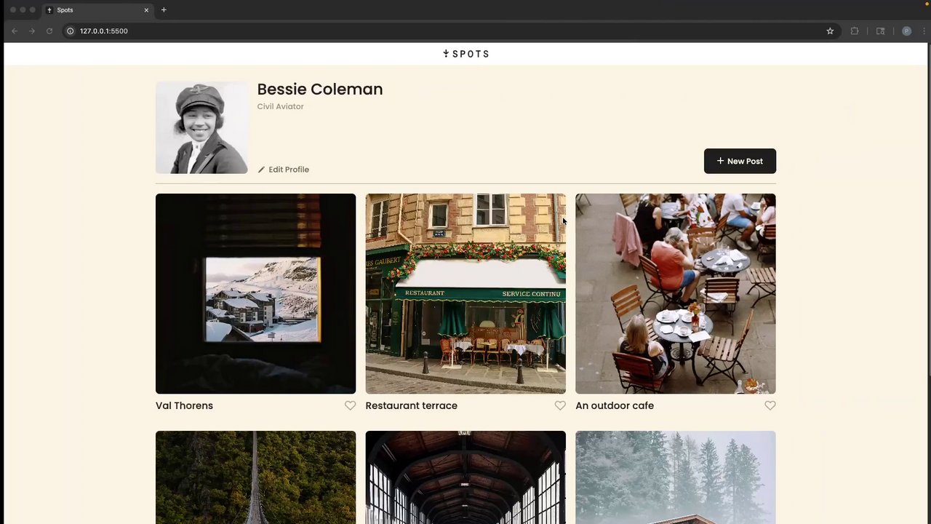The height and width of the screenshot is (524, 931).
Task: Open the suspension bridge forest image
Action: click(x=256, y=477)
